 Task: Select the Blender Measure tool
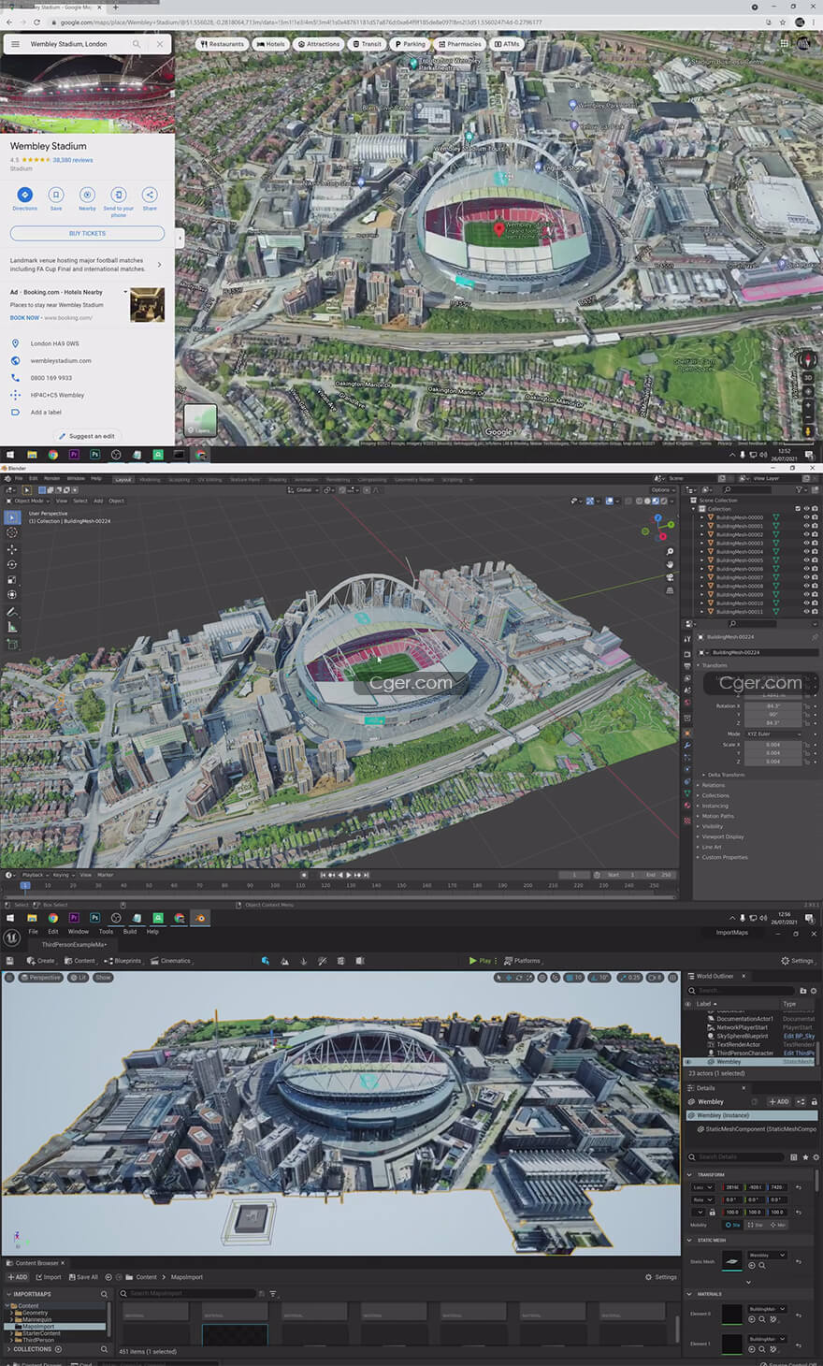pos(12,628)
